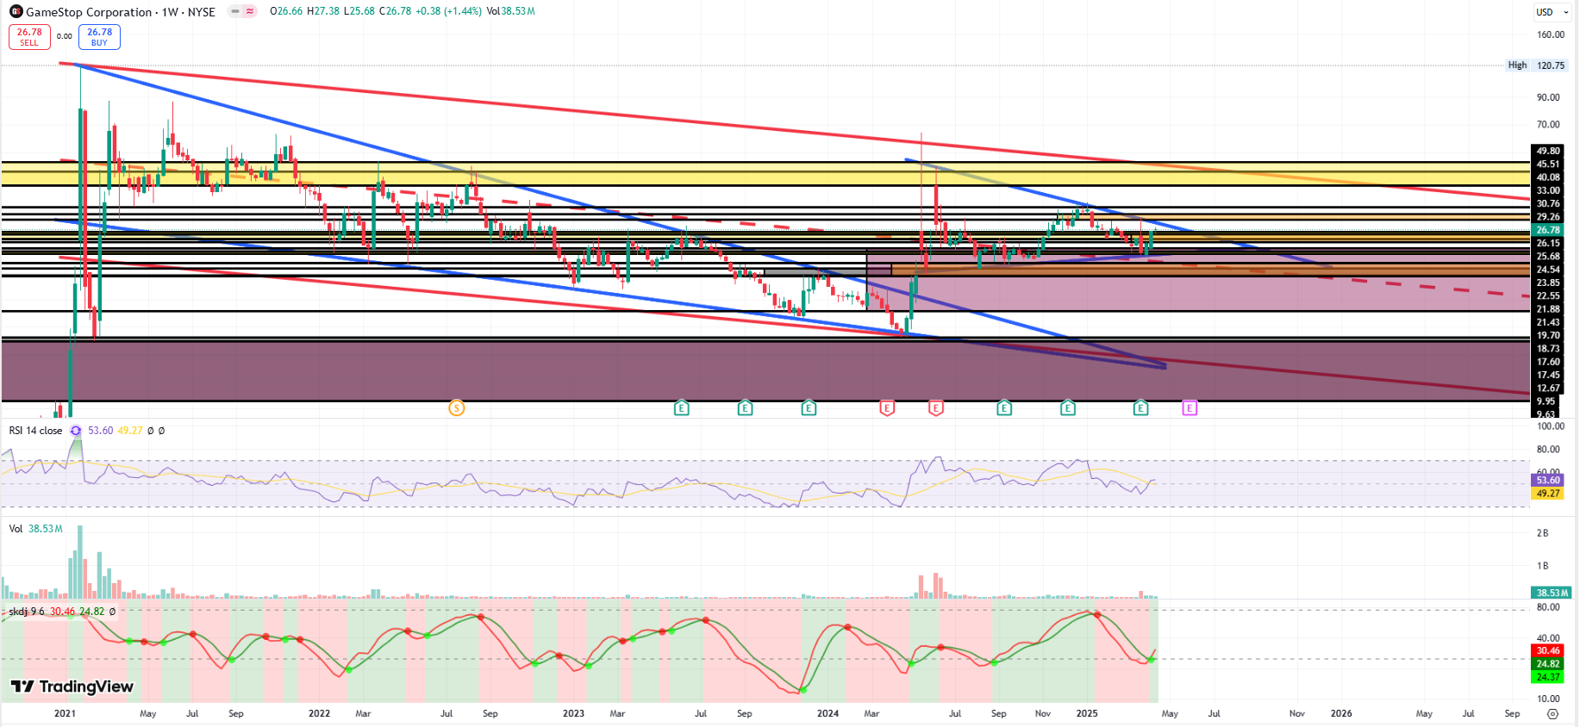Image resolution: width=1580 pixels, height=727 pixels.
Task: Click the 0.00 spread value
Action: click(x=65, y=36)
